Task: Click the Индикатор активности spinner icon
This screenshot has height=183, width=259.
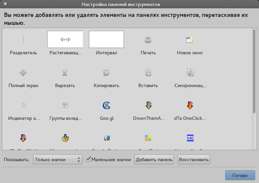Action: 23,106
